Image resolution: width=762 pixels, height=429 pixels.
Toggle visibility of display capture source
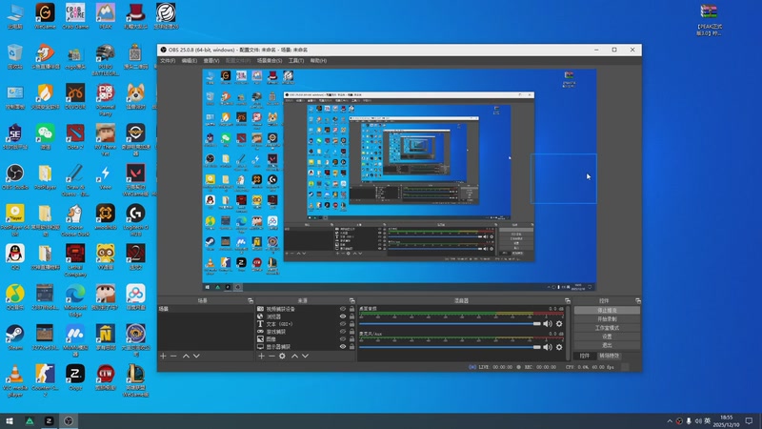click(343, 347)
